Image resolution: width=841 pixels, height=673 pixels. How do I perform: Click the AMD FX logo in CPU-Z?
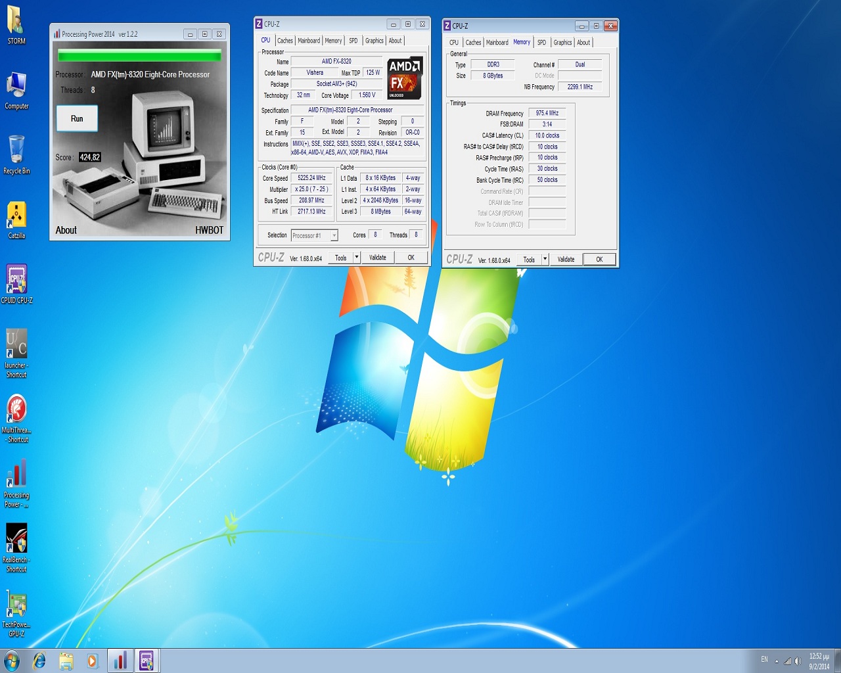405,78
